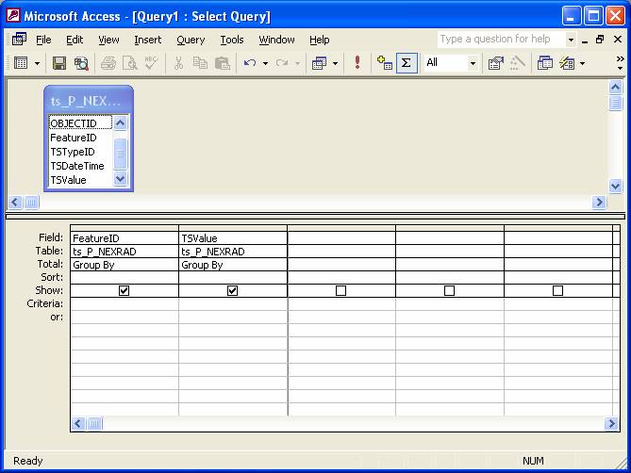The width and height of the screenshot is (631, 473).
Task: Click the Criteria cell for TSValue
Action: click(233, 303)
